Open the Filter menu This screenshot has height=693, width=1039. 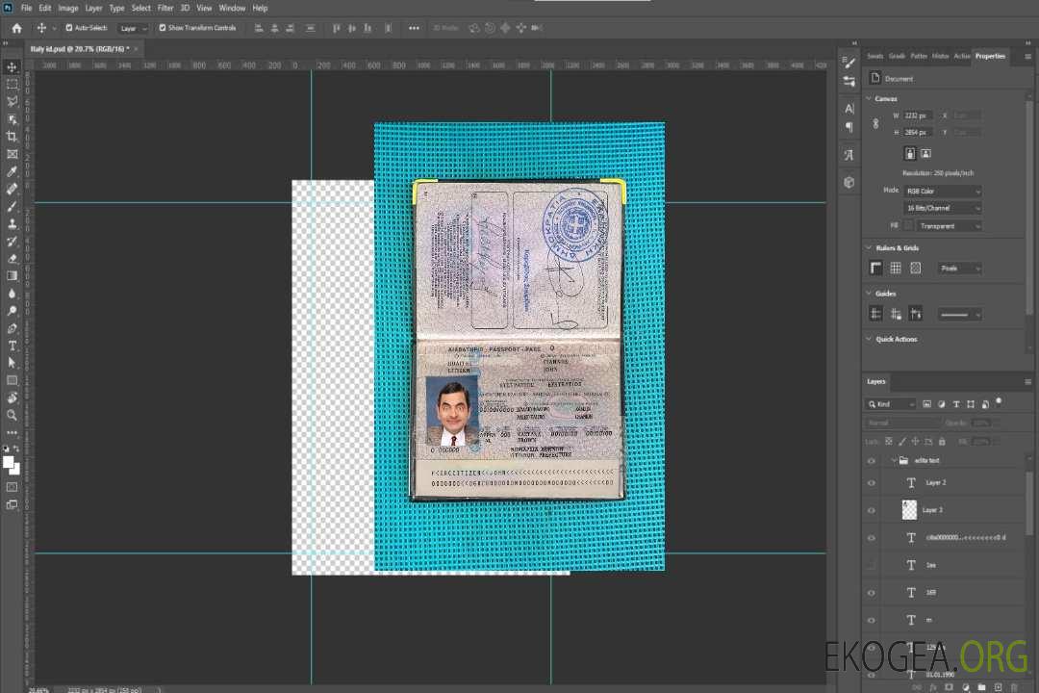165,8
